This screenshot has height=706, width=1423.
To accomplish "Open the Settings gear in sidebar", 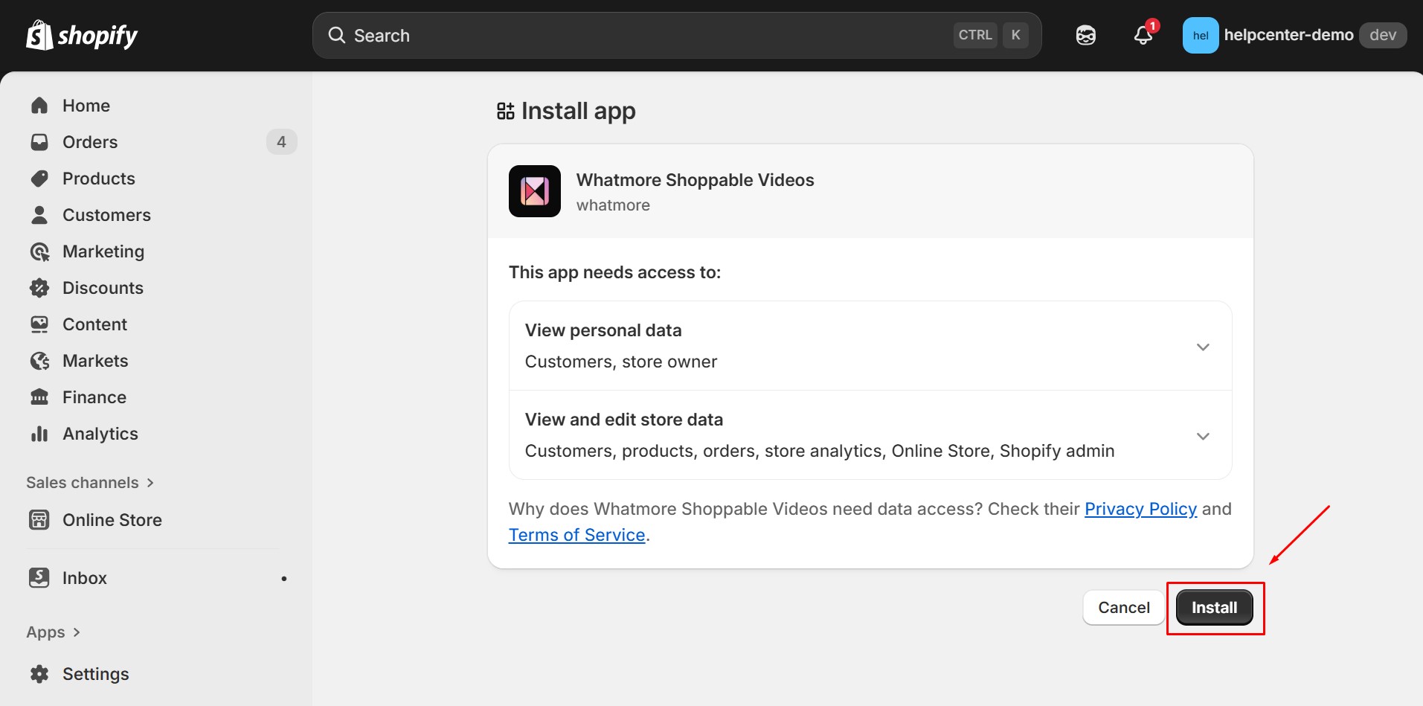I will (39, 674).
